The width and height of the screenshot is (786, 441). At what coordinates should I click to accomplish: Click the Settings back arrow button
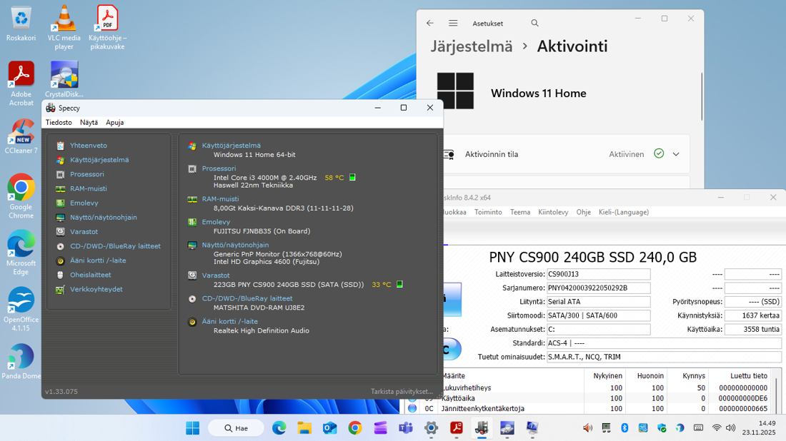pos(430,24)
